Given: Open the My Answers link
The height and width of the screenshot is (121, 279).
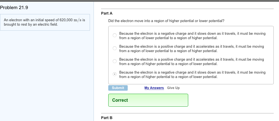Looking at the screenshot, I should click(154, 88).
